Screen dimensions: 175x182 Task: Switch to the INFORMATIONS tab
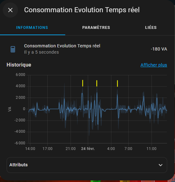(32, 28)
